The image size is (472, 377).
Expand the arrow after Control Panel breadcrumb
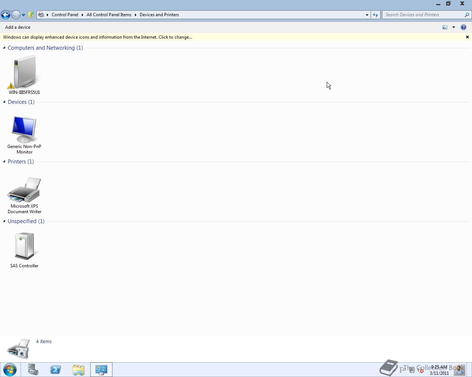(x=83, y=15)
